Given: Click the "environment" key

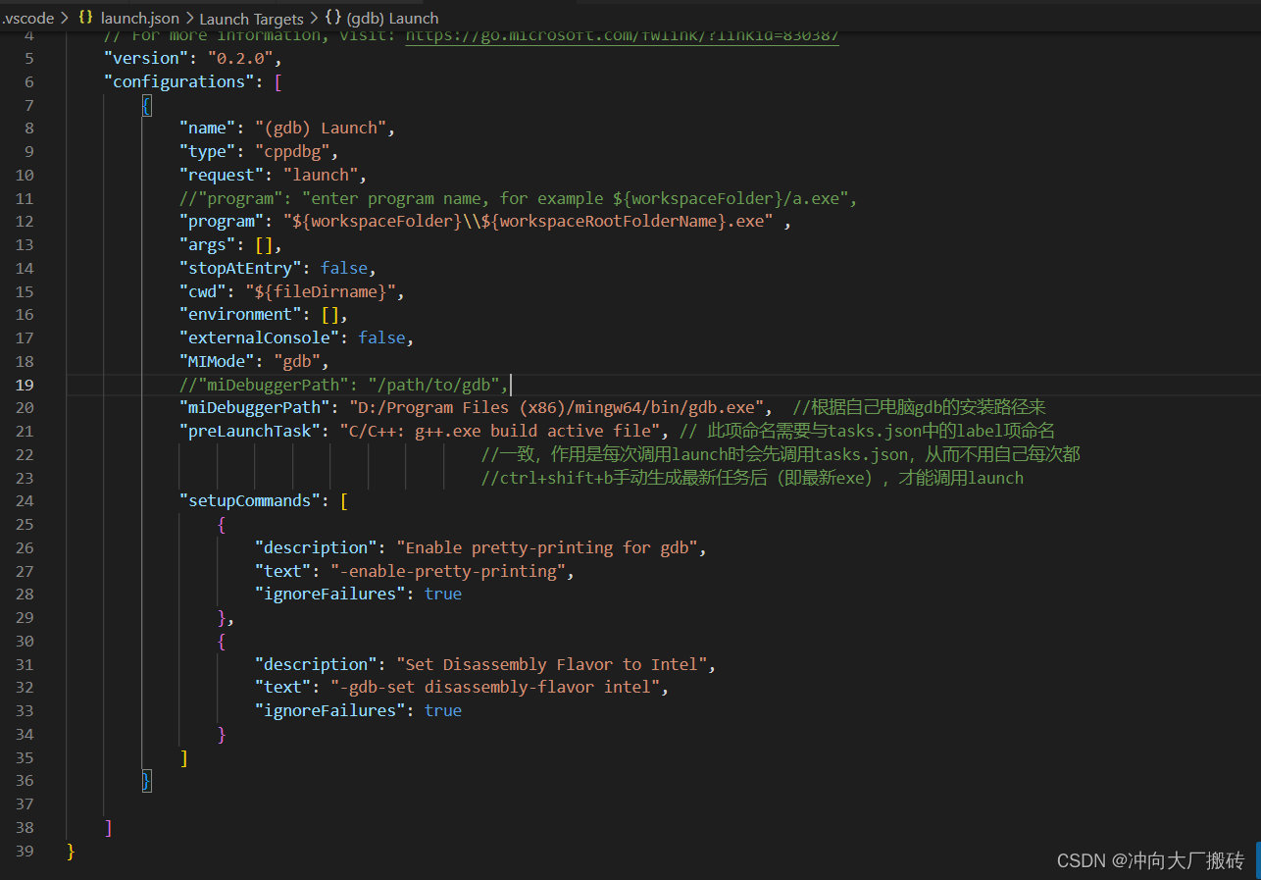Looking at the screenshot, I should [x=240, y=314].
